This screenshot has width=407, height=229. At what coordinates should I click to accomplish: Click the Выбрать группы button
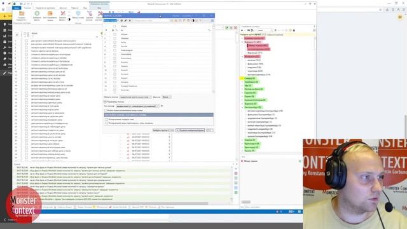[162, 130]
